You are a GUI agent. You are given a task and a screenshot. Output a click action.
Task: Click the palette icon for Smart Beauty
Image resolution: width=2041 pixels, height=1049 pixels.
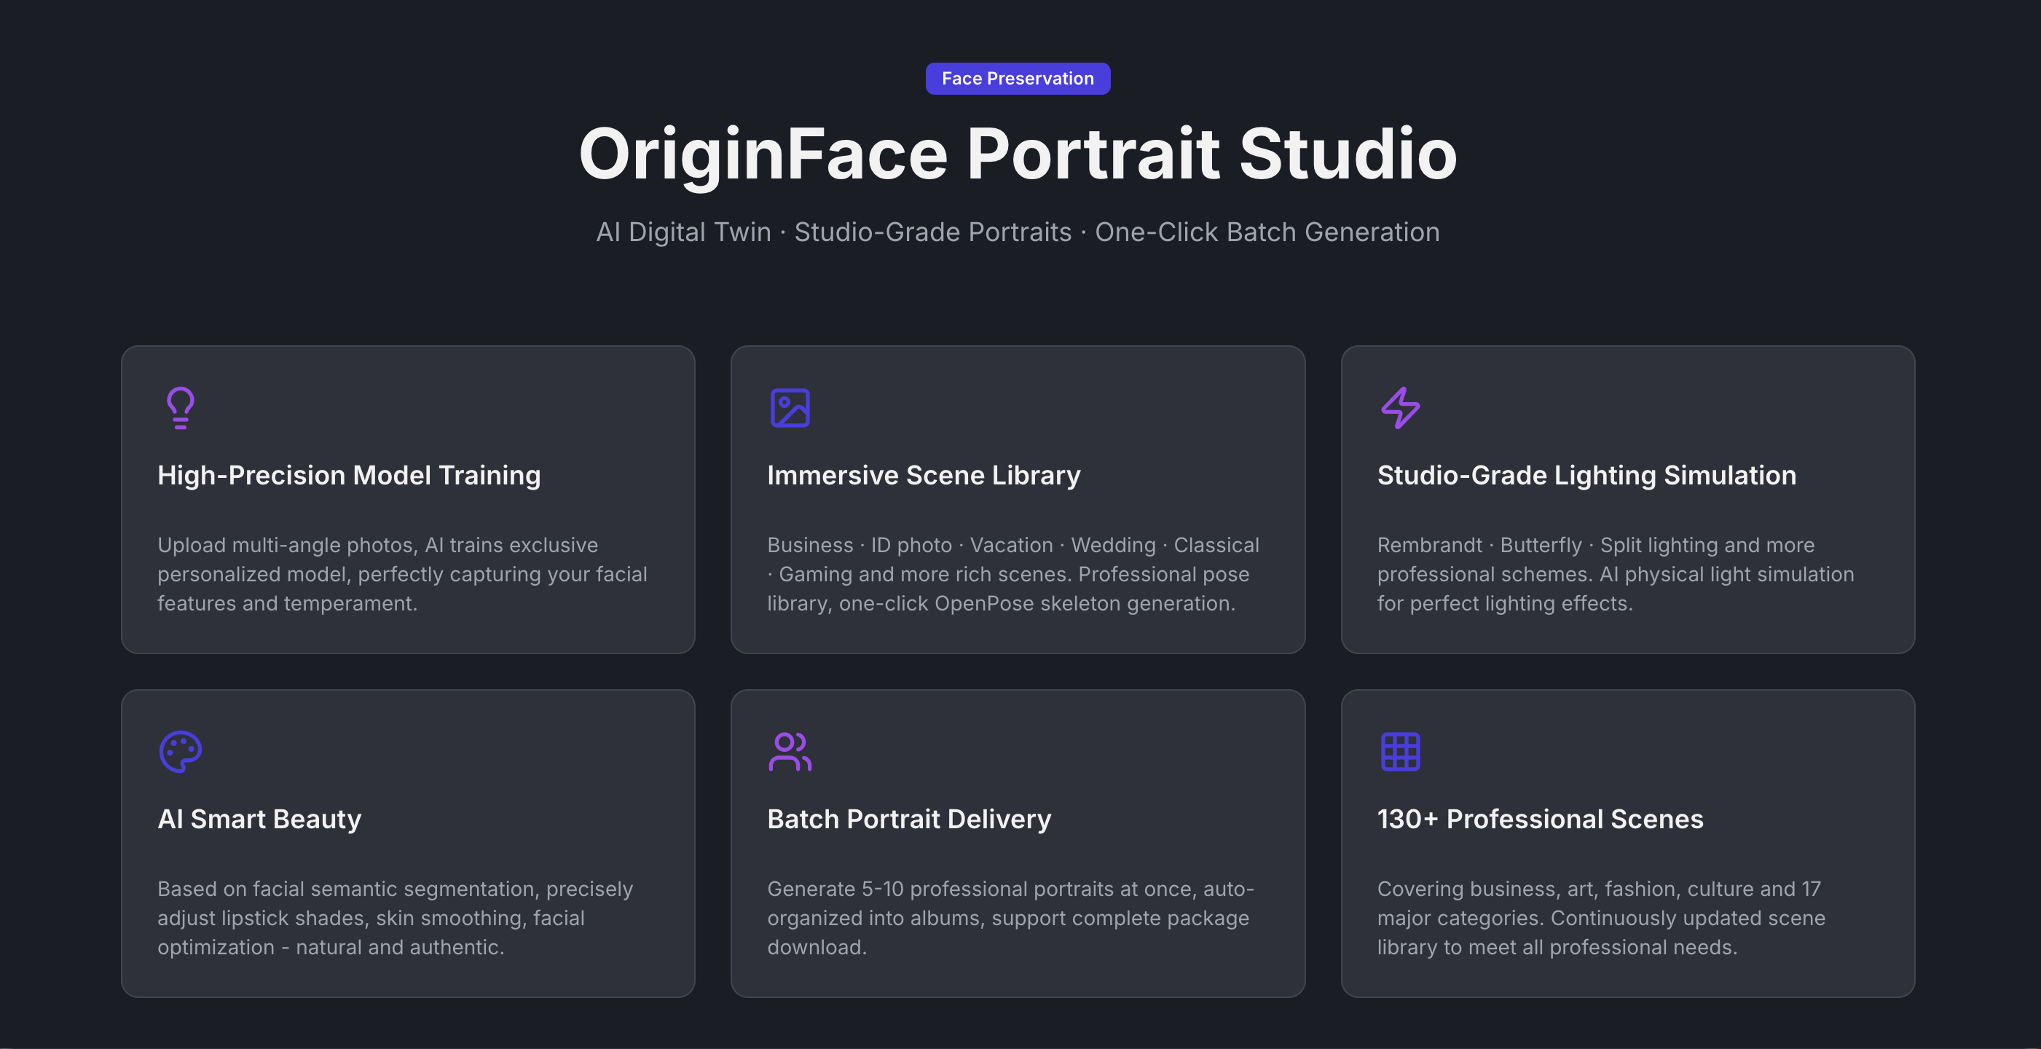pyautogui.click(x=180, y=751)
